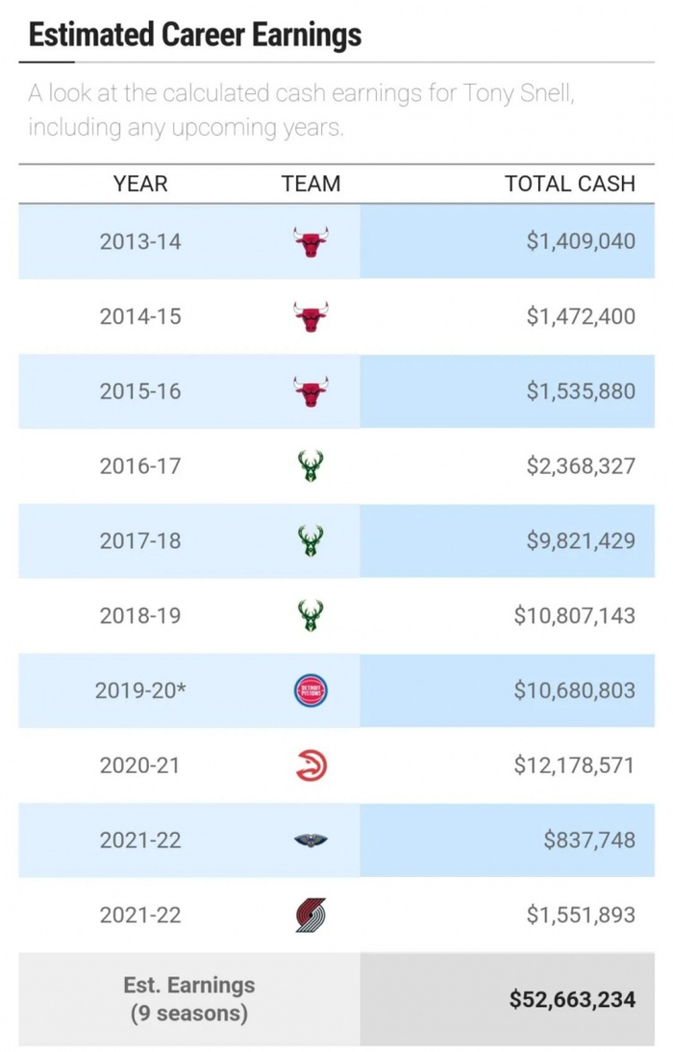
Task: Select the Bucks logo for 2017-18 season
Action: pos(311,541)
